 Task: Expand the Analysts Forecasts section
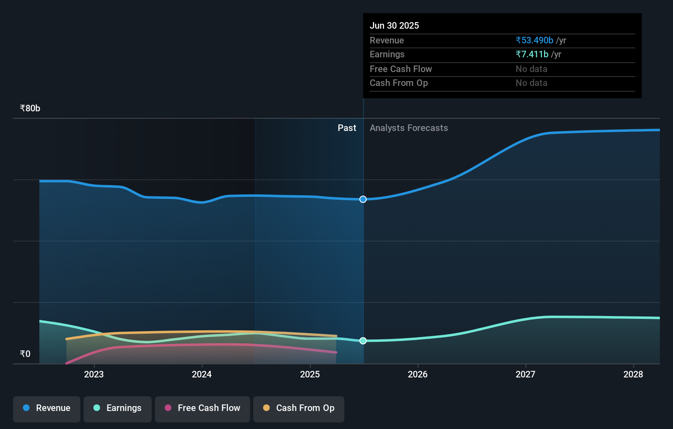point(409,128)
